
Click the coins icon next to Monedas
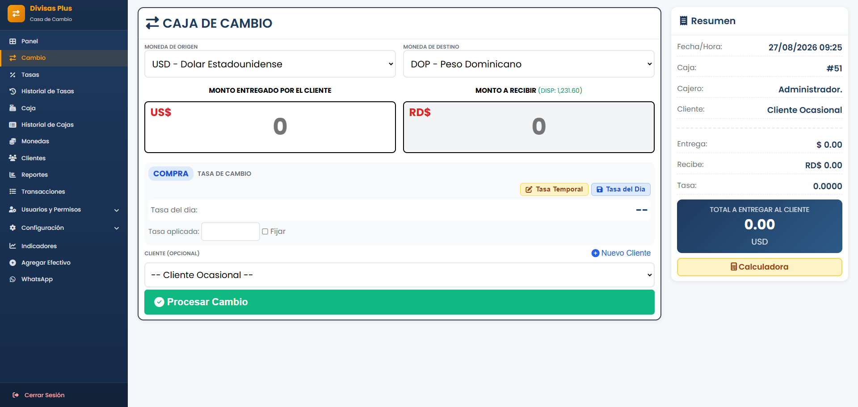[13, 141]
